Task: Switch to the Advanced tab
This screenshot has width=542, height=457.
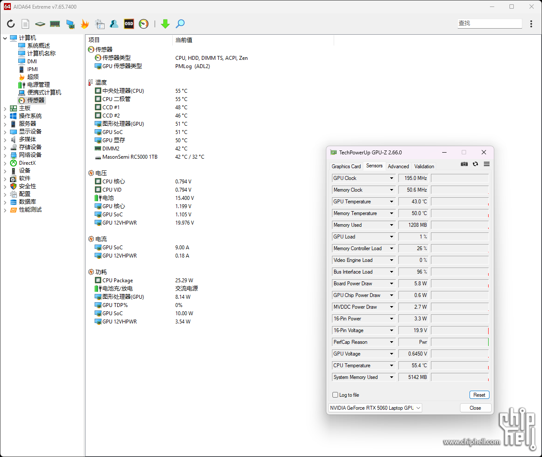Action: [x=398, y=166]
